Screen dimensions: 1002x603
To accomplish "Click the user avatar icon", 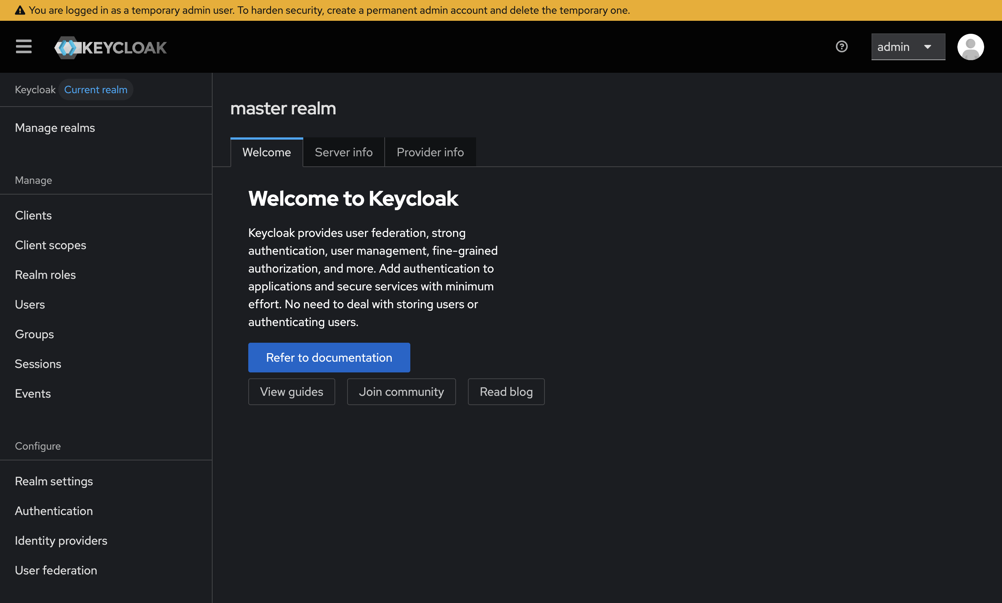I will [970, 47].
